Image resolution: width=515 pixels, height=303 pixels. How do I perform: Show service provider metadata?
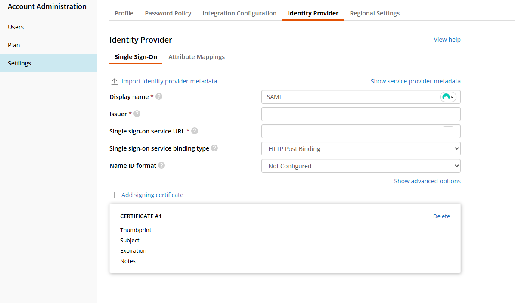coord(416,81)
